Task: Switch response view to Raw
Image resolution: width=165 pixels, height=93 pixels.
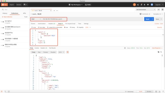Action: [x=39, y=52]
